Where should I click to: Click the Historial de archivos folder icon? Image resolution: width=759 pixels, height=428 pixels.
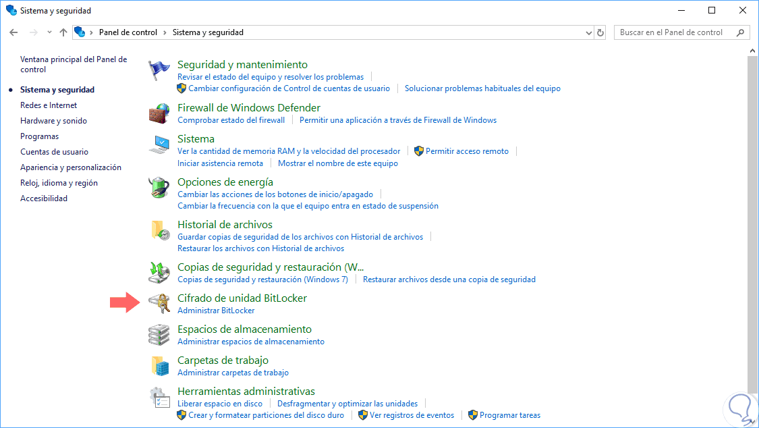(160, 230)
